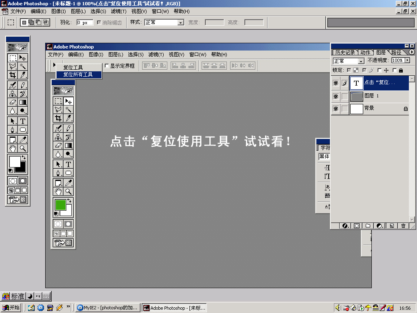Switch to the 历史记录 tab
417x313 pixels.
(345, 53)
